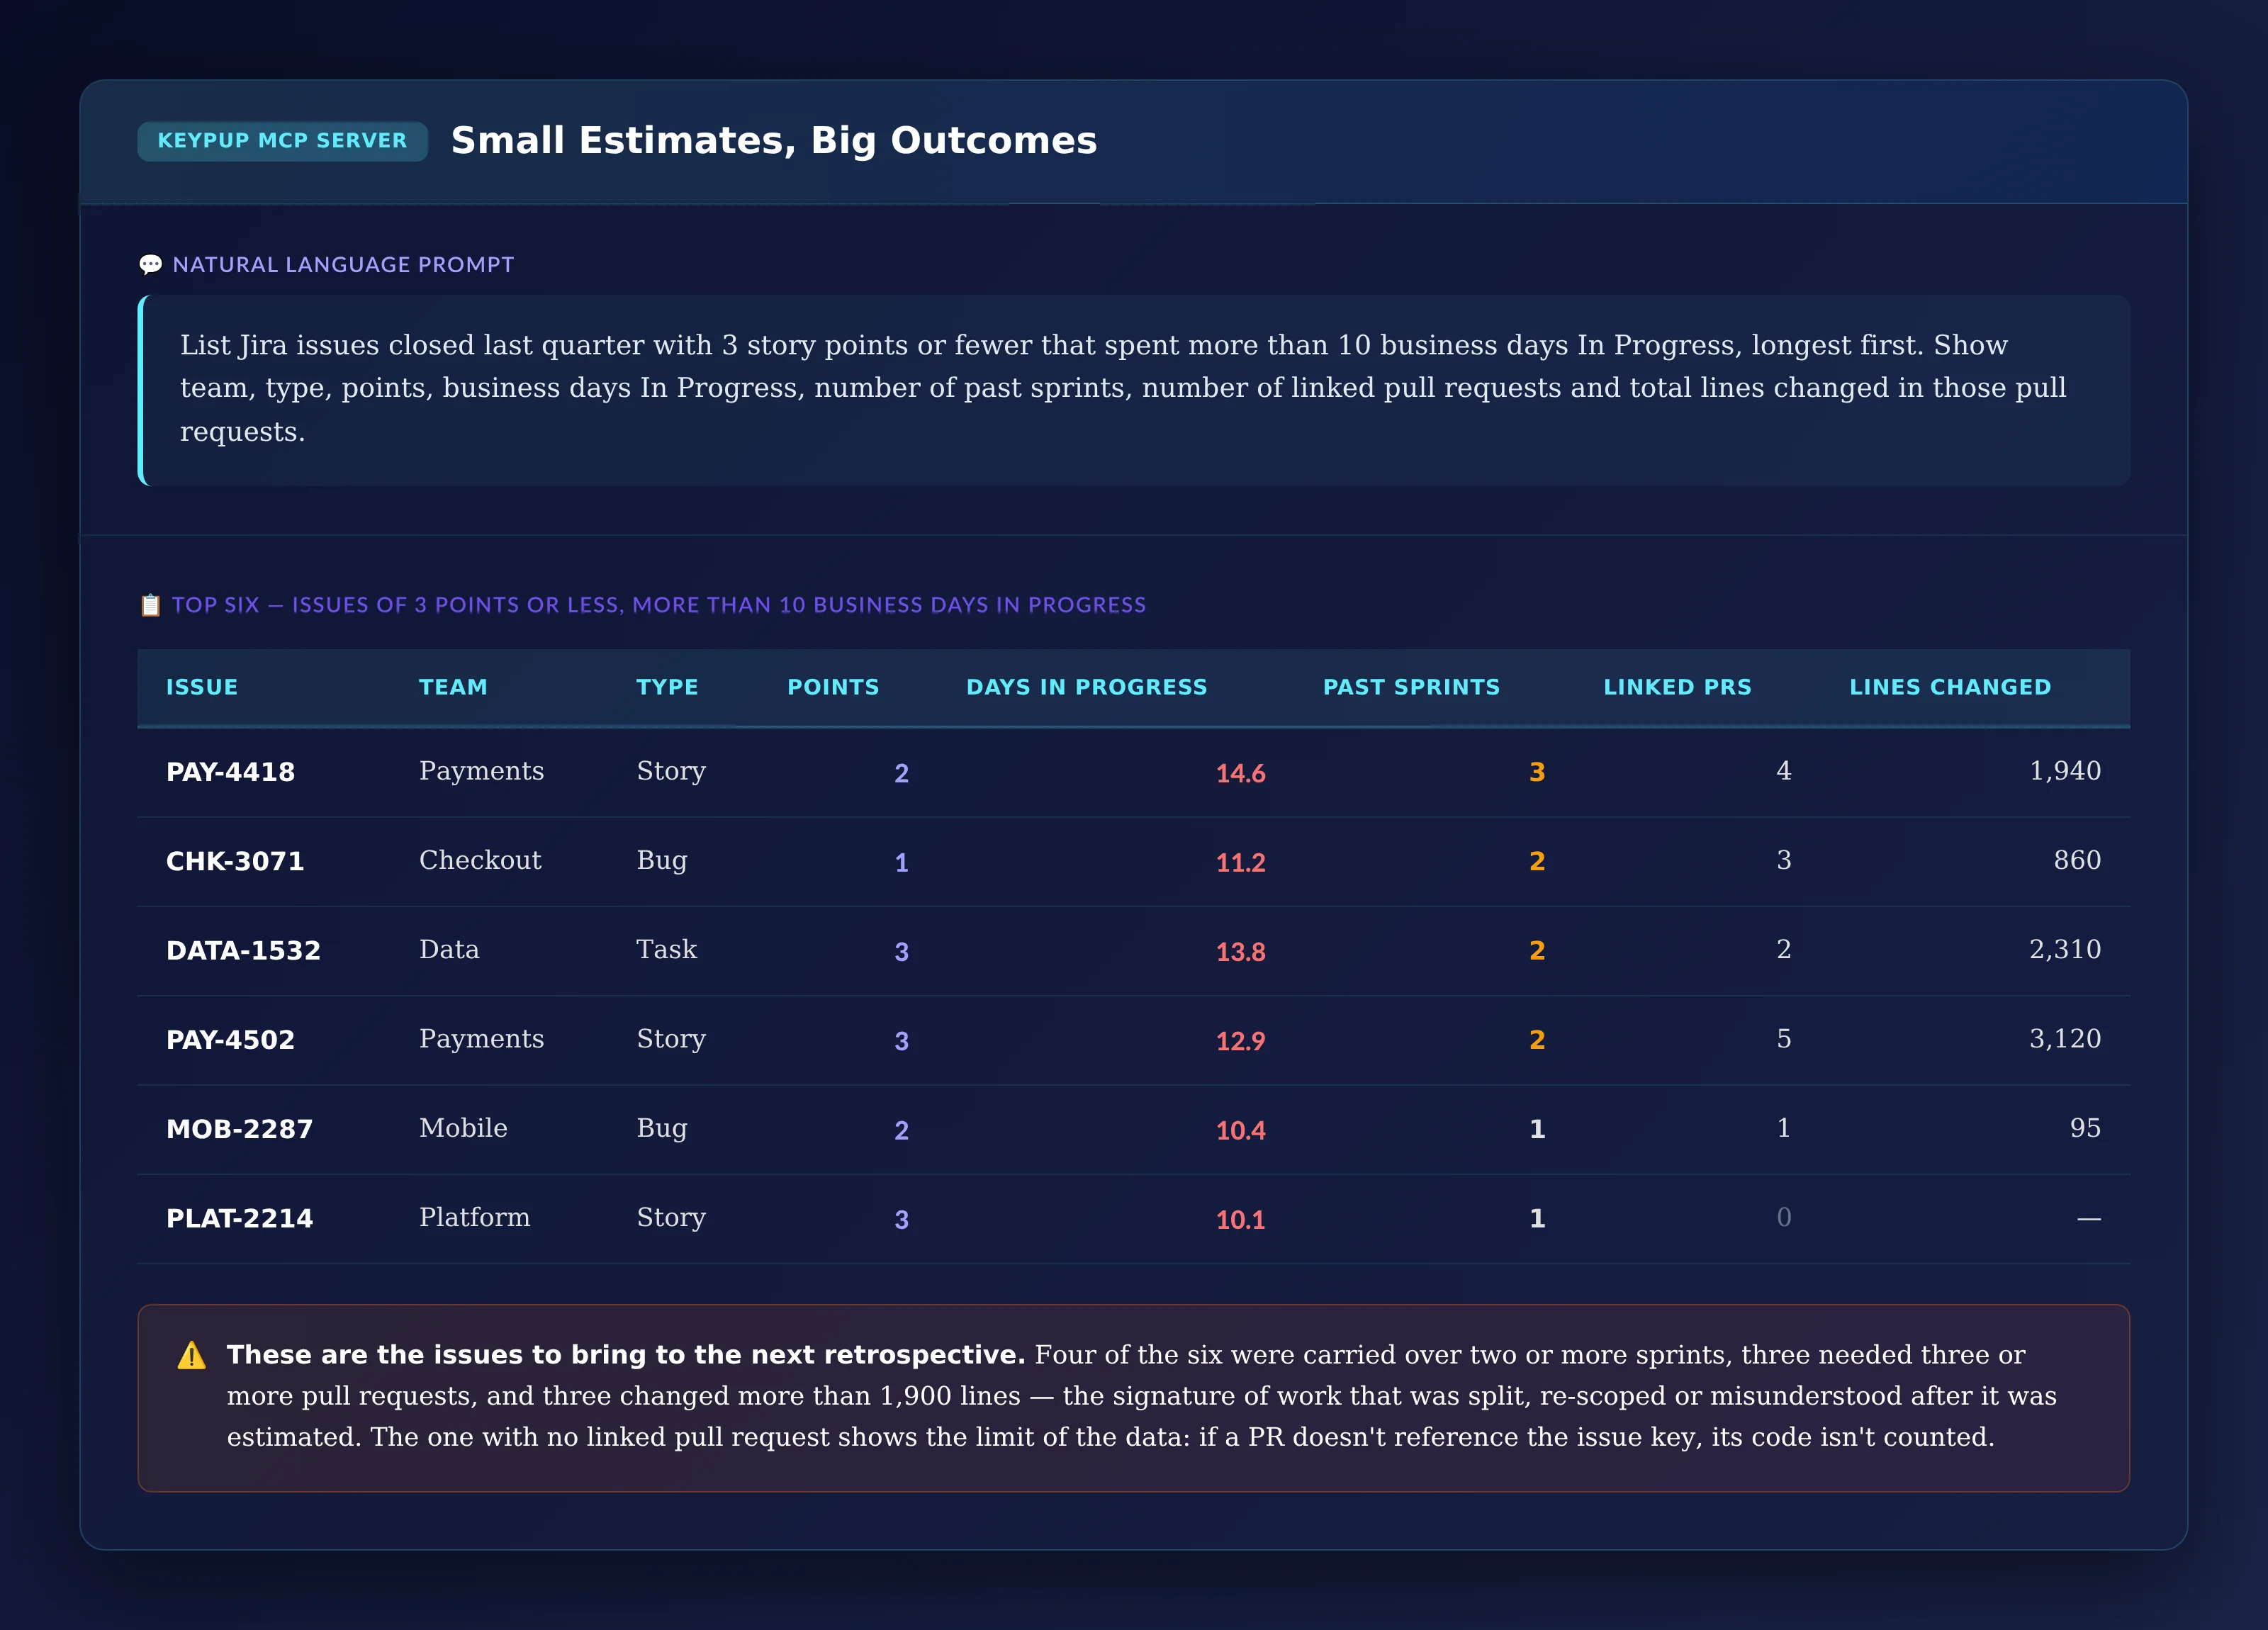Click the Mobile team cell
Image resolution: width=2268 pixels, height=1630 pixels.
(463, 1128)
